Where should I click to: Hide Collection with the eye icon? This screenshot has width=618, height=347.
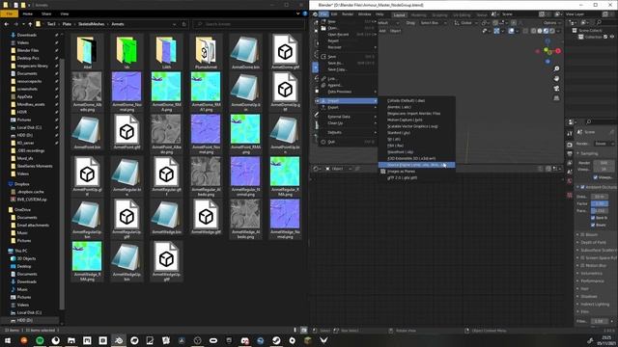[612, 37]
